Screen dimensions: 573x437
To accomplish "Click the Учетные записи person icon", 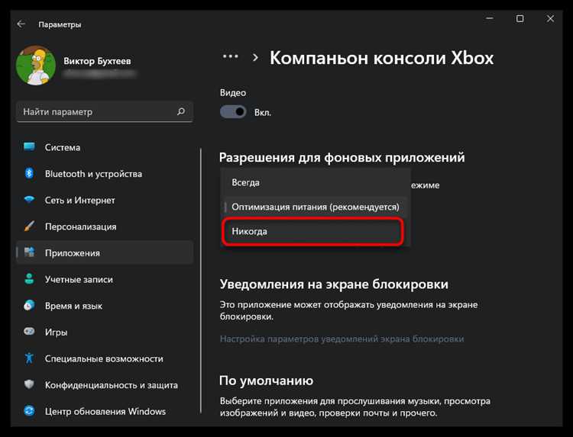I will [x=29, y=279].
